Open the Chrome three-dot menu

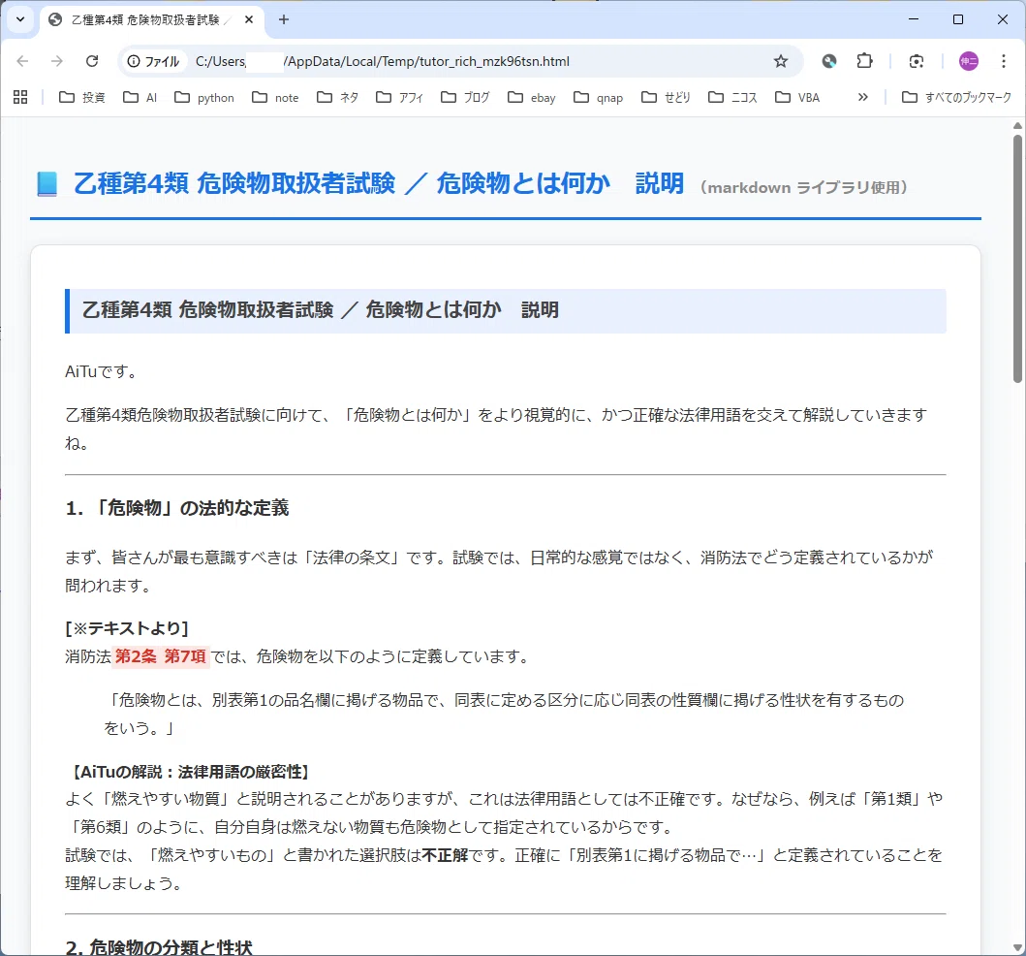pos(1003,61)
